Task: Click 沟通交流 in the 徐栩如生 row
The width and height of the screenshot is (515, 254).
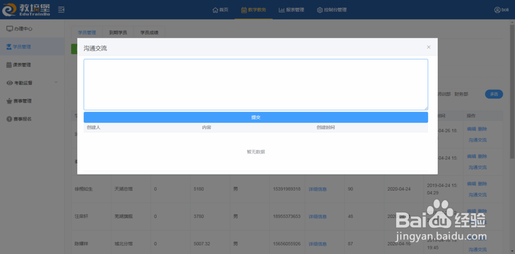Action: [x=477, y=195]
